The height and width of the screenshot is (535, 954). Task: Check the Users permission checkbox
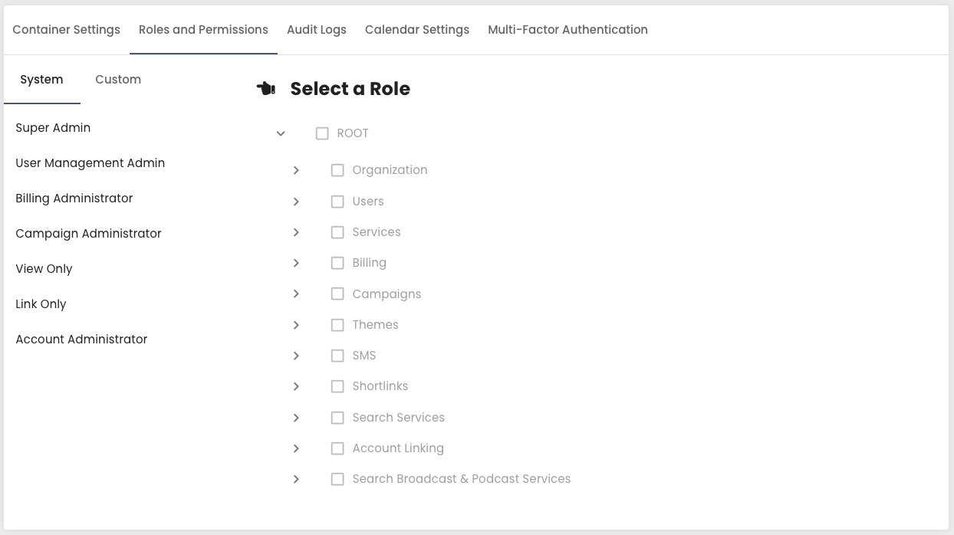pyautogui.click(x=337, y=202)
